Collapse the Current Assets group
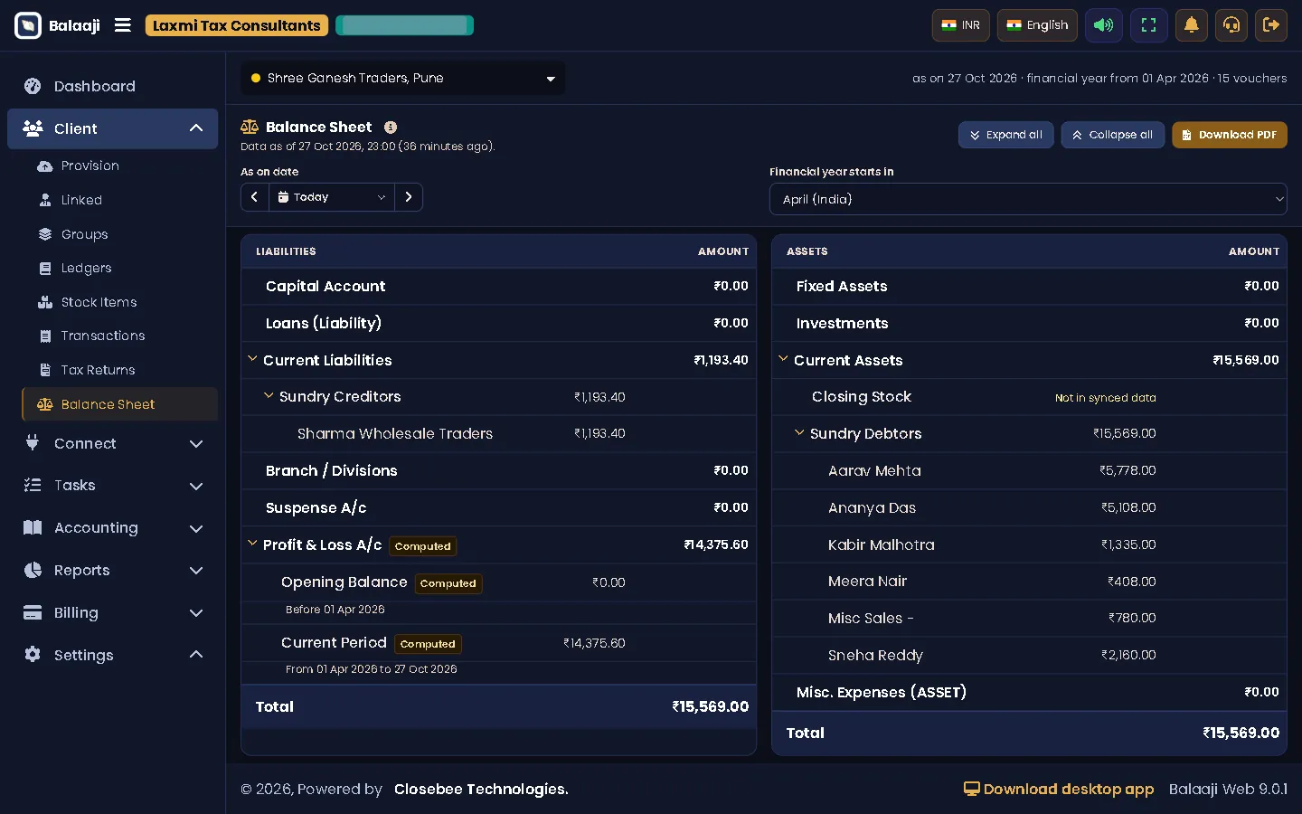Image resolution: width=1302 pixels, height=814 pixels. point(783,359)
